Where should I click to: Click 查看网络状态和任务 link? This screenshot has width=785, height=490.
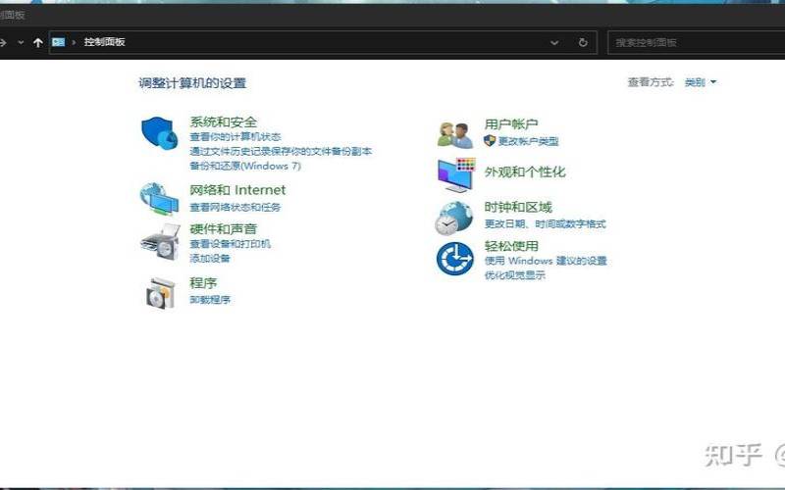click(235, 207)
